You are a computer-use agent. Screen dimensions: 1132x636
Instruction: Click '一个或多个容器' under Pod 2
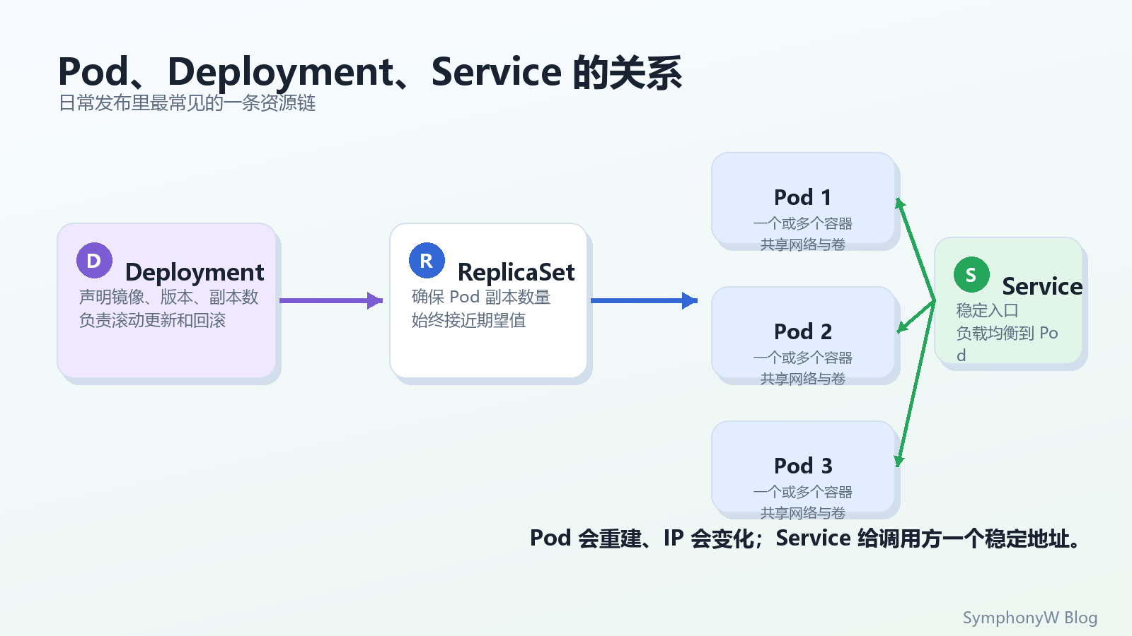pos(803,358)
